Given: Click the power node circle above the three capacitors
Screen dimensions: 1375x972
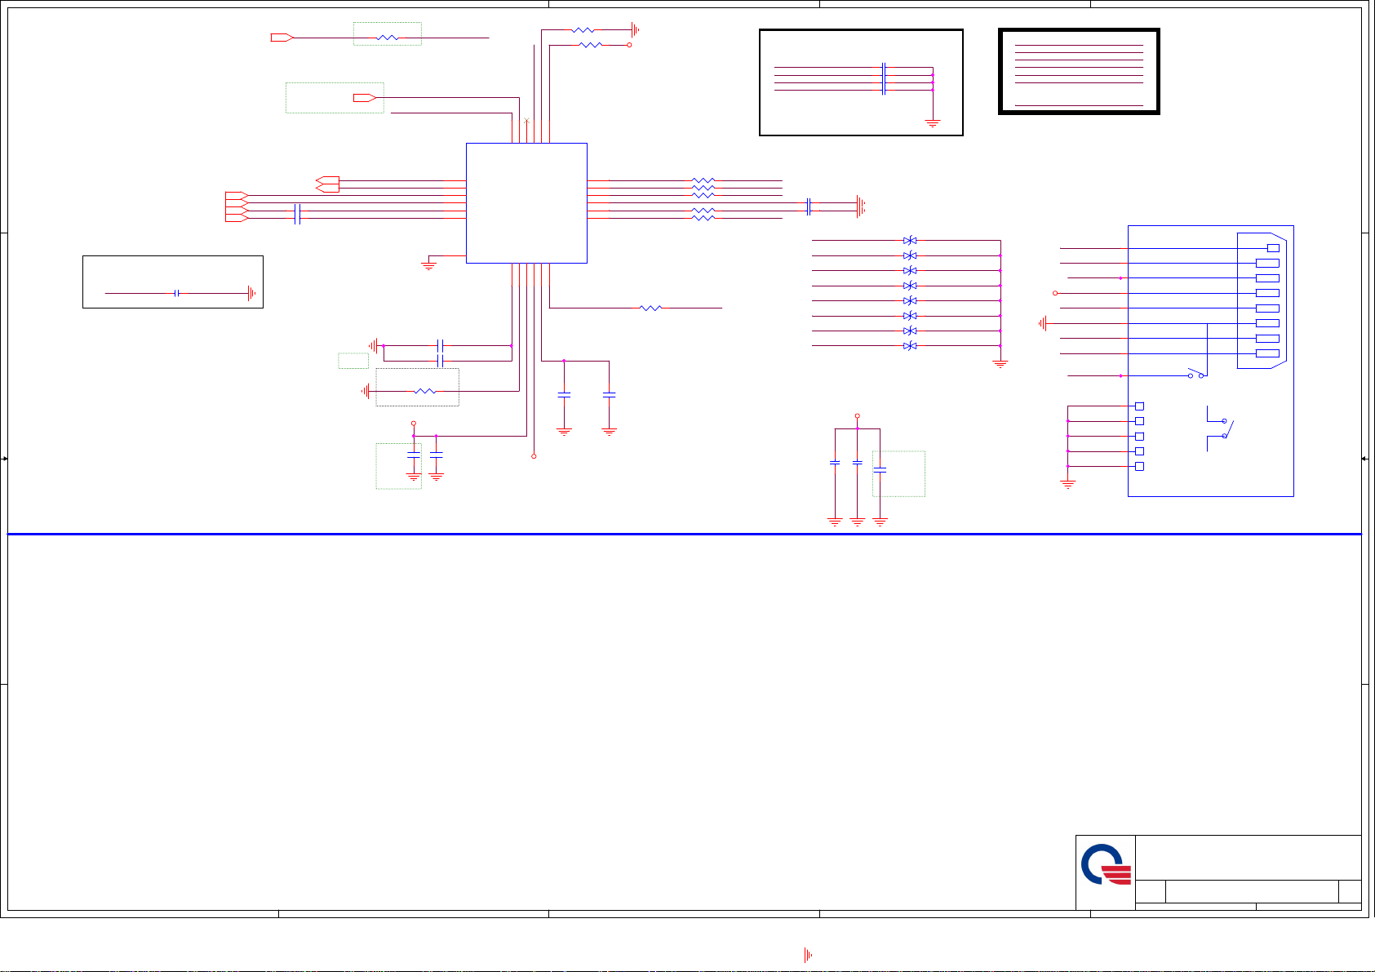Looking at the screenshot, I should tap(857, 415).
